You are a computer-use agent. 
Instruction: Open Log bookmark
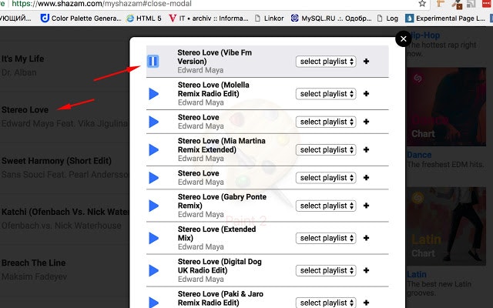(x=387, y=18)
